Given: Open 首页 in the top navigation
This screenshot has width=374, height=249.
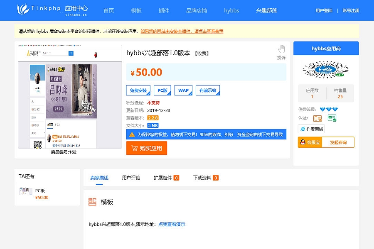Looking at the screenshot, I should (x=108, y=10).
